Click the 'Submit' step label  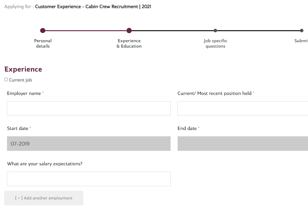pyautogui.click(x=301, y=41)
